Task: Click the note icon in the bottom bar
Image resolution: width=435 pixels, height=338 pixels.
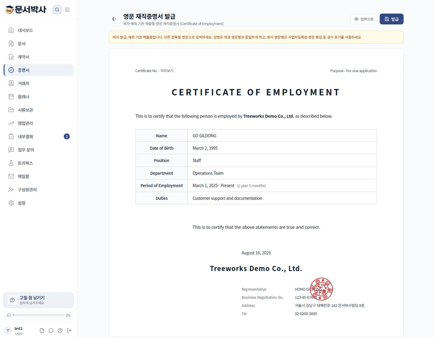Action: click(x=42, y=330)
